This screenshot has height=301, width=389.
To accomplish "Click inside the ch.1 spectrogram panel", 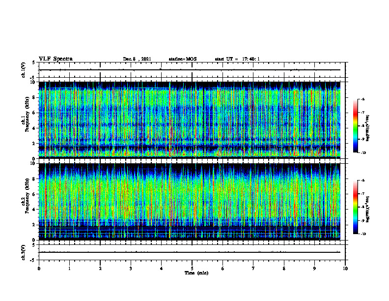I will tap(190, 120).
